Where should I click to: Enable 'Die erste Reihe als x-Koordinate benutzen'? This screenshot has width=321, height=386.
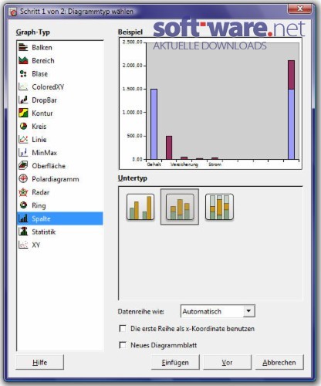(123, 329)
